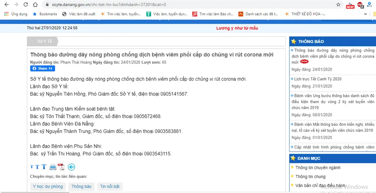Share article on Facebook
376x193 pixels.
(x=42, y=68)
